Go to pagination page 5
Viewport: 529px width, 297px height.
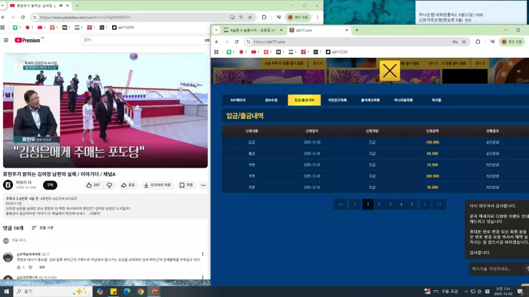[412, 204]
